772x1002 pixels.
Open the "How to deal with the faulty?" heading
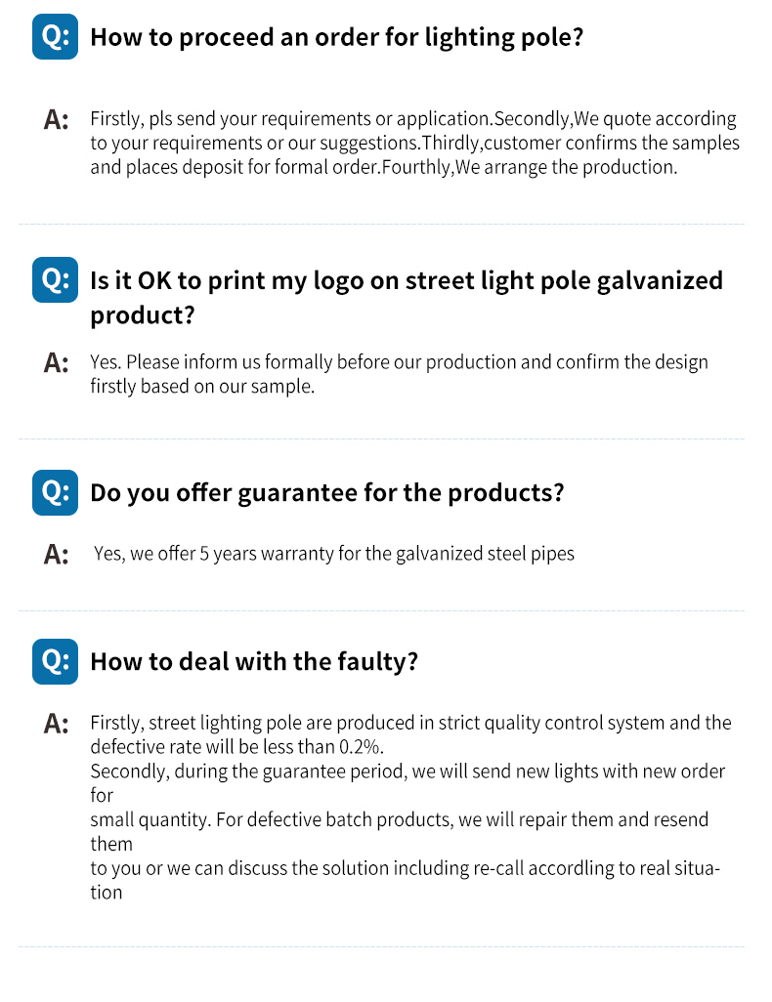pyautogui.click(x=254, y=661)
